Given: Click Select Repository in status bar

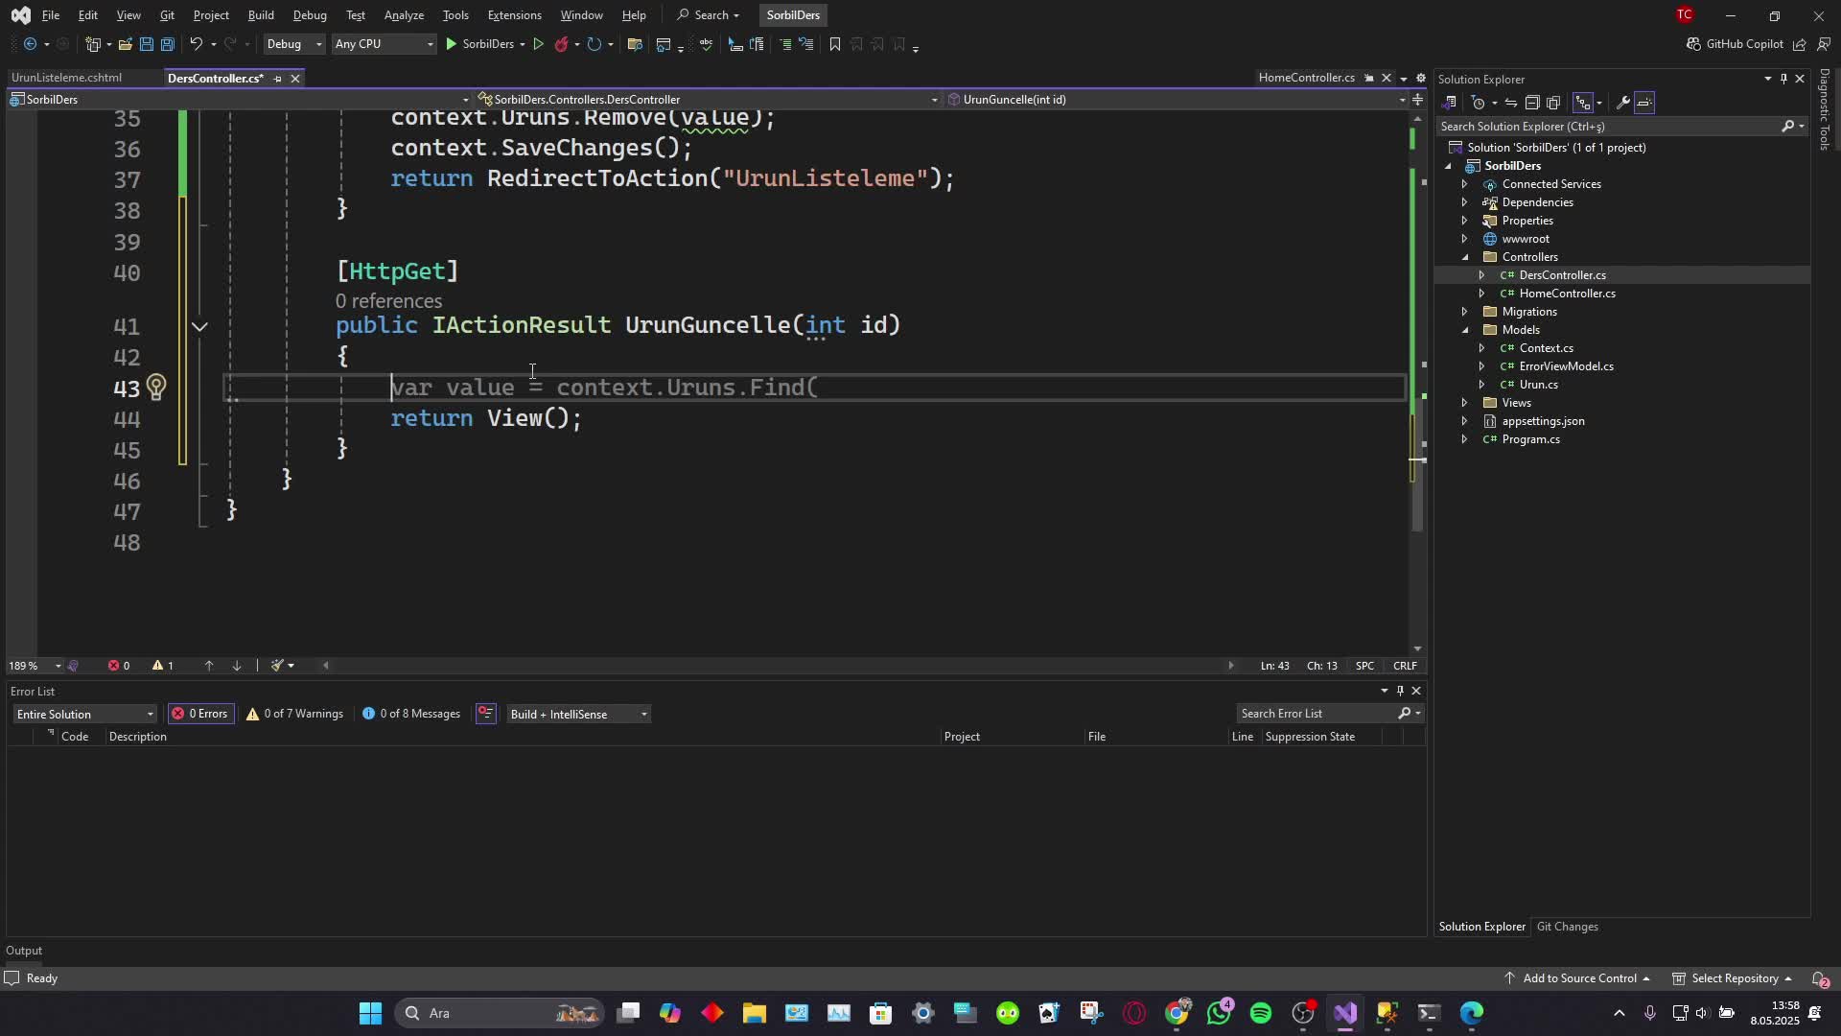Looking at the screenshot, I should (x=1734, y=978).
